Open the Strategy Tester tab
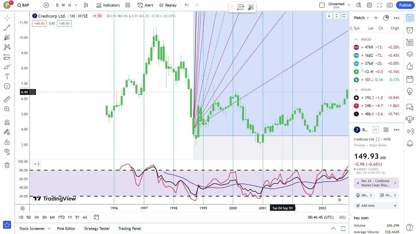The image size is (416, 234). (97, 228)
